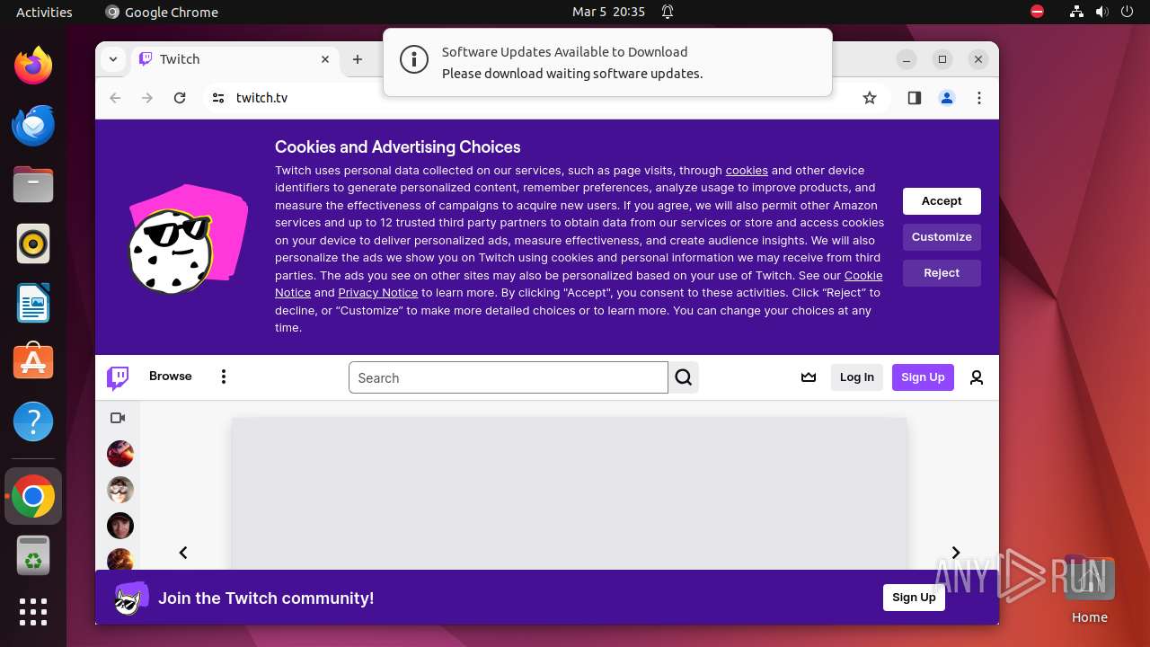Open Ubuntu Software from dock
This screenshot has height=647, width=1150.
33,362
